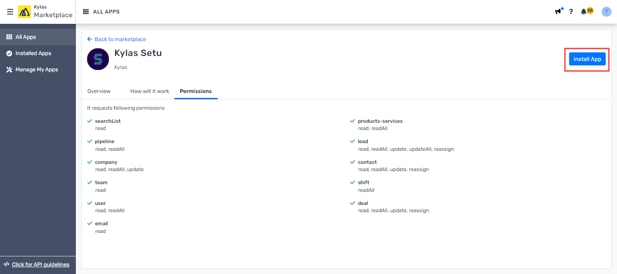Click 'It requests following permissions' text
617x274 pixels.
pos(126,108)
